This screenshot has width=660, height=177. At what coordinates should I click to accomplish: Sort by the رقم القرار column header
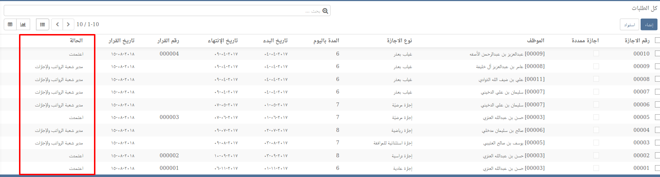coord(168,40)
